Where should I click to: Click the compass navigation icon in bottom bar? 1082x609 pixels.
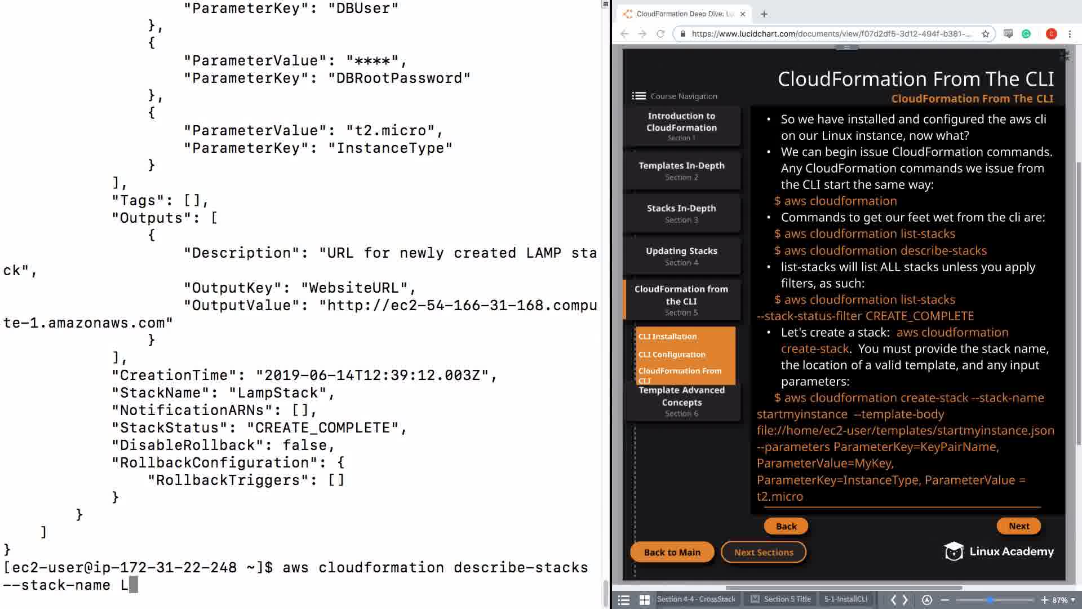[927, 600]
